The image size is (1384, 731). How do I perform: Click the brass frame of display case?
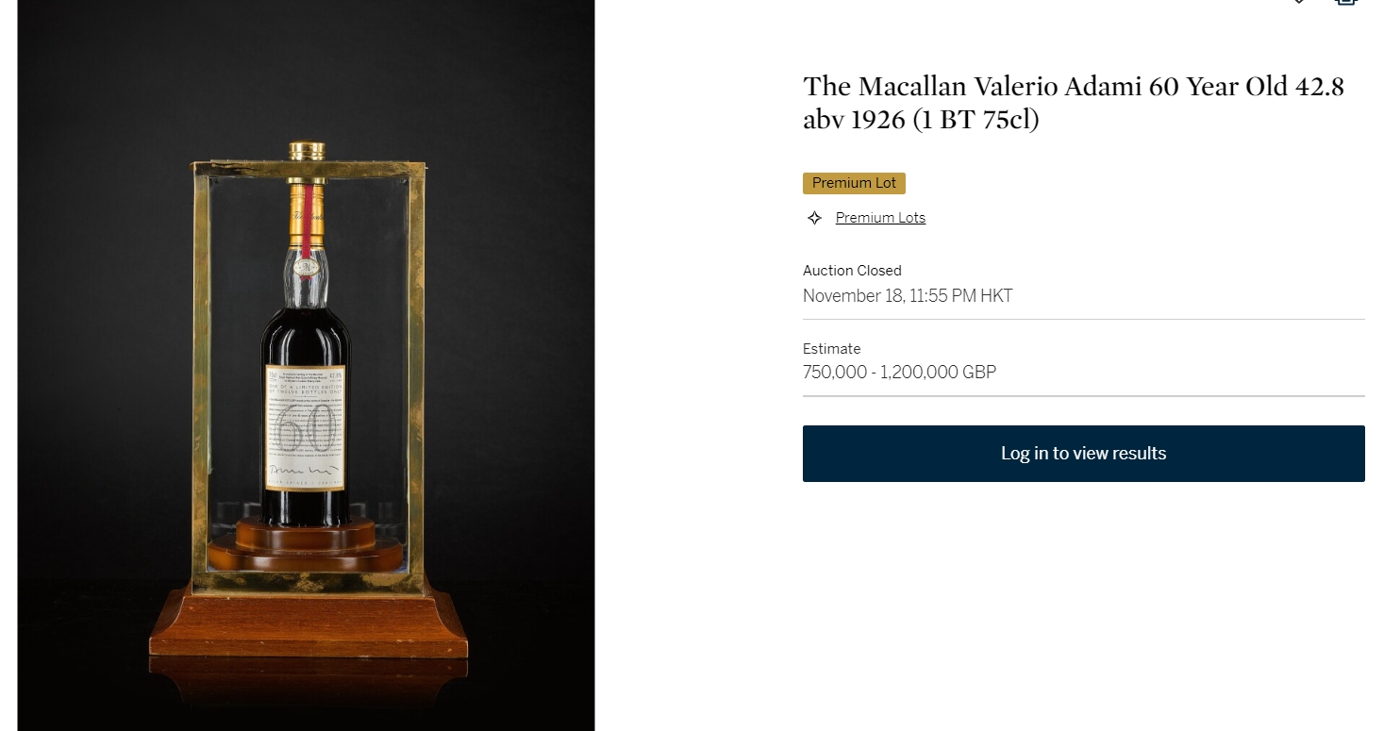pos(200,377)
